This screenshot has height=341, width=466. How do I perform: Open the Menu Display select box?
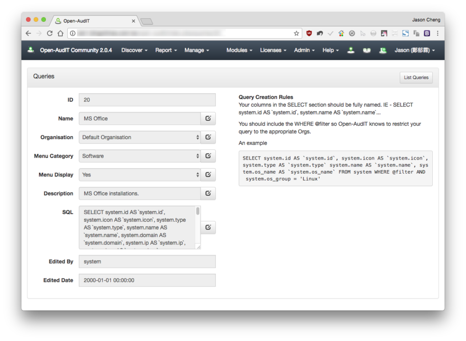(140, 175)
